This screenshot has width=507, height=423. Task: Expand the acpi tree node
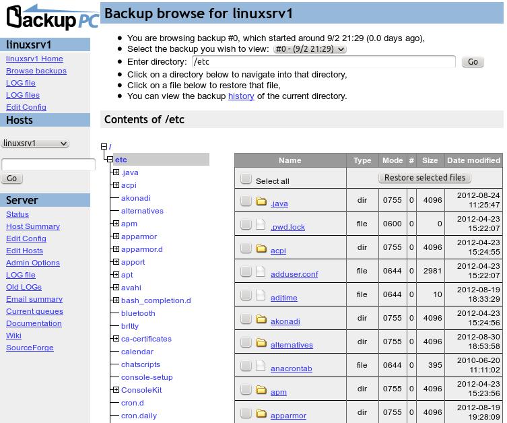(116, 185)
